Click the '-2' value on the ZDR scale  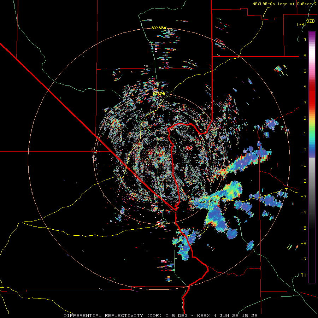(x=304, y=181)
